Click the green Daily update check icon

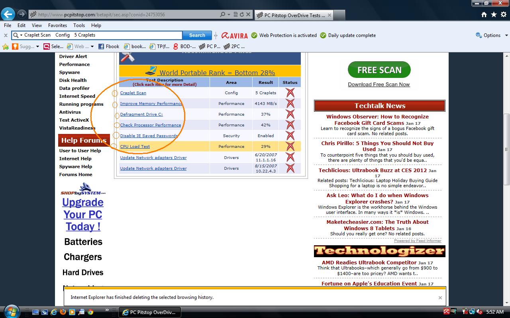323,35
